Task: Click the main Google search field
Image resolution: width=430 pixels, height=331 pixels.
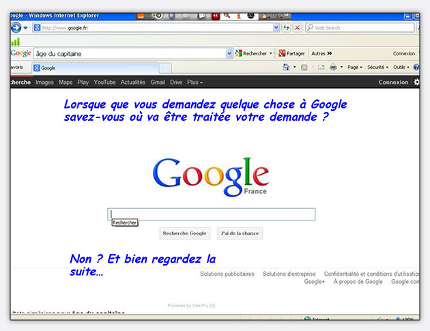Action: pyautogui.click(x=211, y=214)
